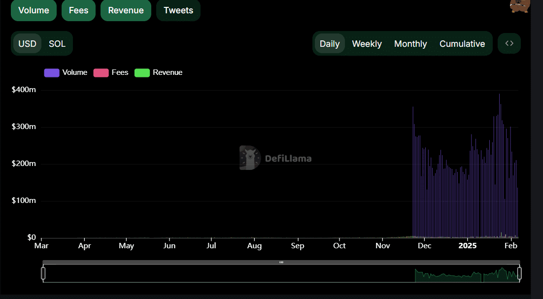543x299 pixels.
Task: Open the Fees metric view
Action: click(78, 10)
